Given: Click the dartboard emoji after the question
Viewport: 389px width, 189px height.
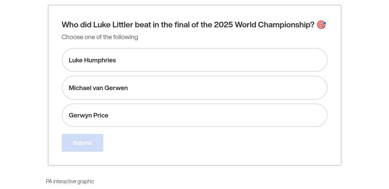Looking at the screenshot, I should tap(321, 25).
